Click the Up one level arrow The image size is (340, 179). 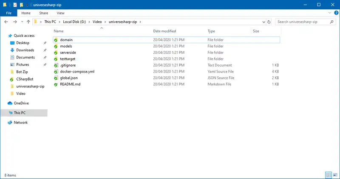click(28, 21)
